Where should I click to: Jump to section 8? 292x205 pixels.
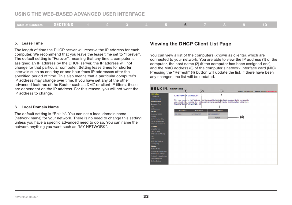click(224, 25)
